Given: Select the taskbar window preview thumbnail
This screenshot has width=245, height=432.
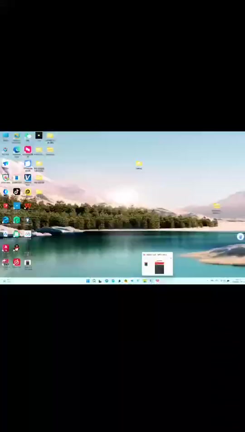Looking at the screenshot, I should point(157,264).
